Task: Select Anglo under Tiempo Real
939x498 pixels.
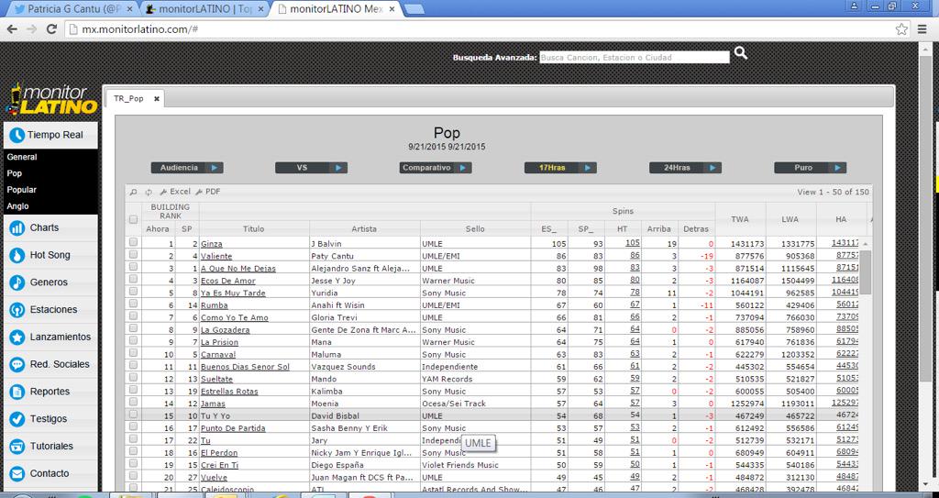Action: coord(18,205)
